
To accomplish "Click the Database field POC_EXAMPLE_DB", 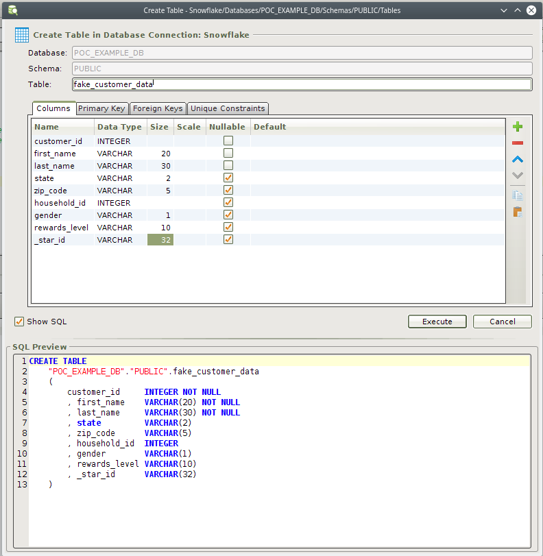I will tap(302, 53).
